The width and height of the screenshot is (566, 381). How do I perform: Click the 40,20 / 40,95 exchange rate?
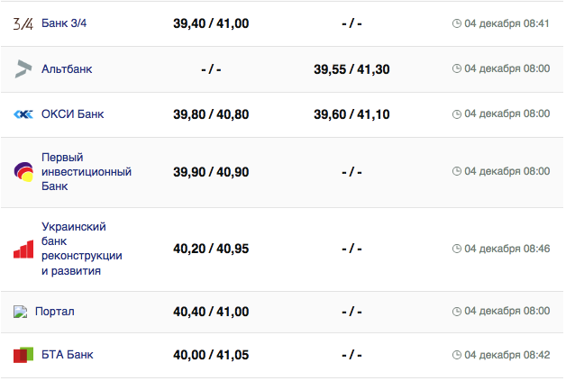pyautogui.click(x=211, y=249)
